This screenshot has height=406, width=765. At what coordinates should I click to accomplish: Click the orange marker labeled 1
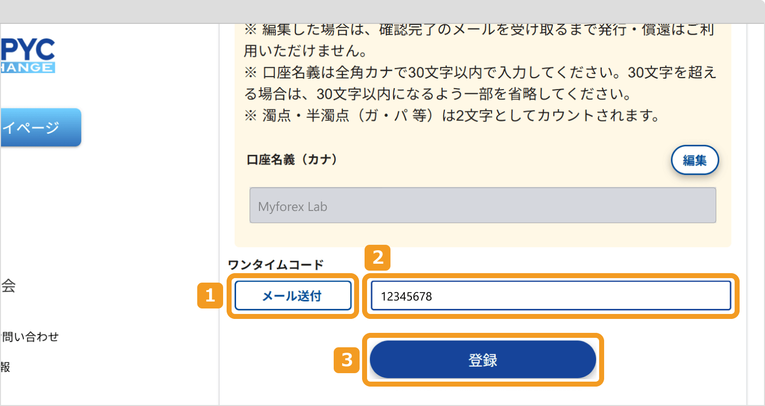click(x=211, y=296)
